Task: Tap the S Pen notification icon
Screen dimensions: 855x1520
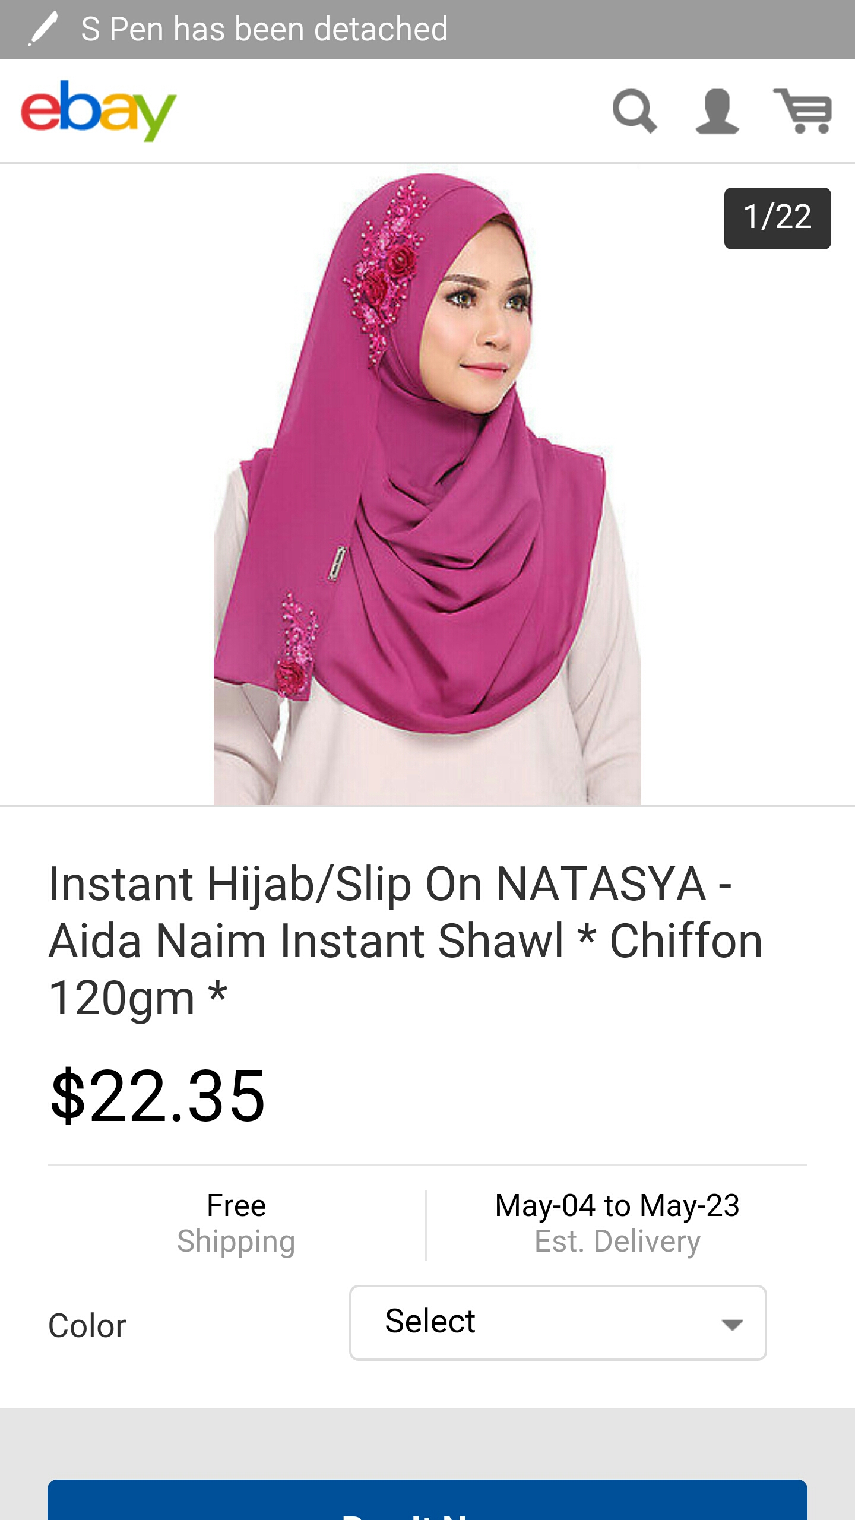Action: tap(43, 28)
